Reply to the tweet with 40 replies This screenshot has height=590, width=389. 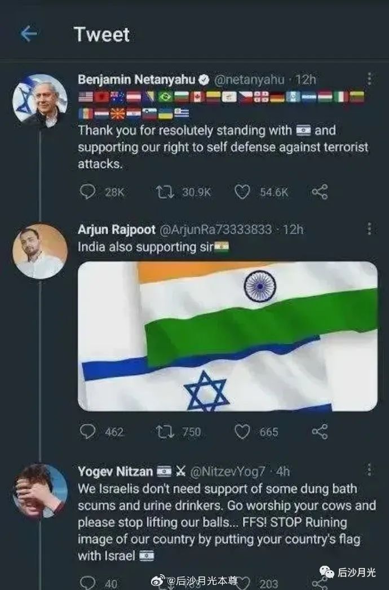[87, 582]
